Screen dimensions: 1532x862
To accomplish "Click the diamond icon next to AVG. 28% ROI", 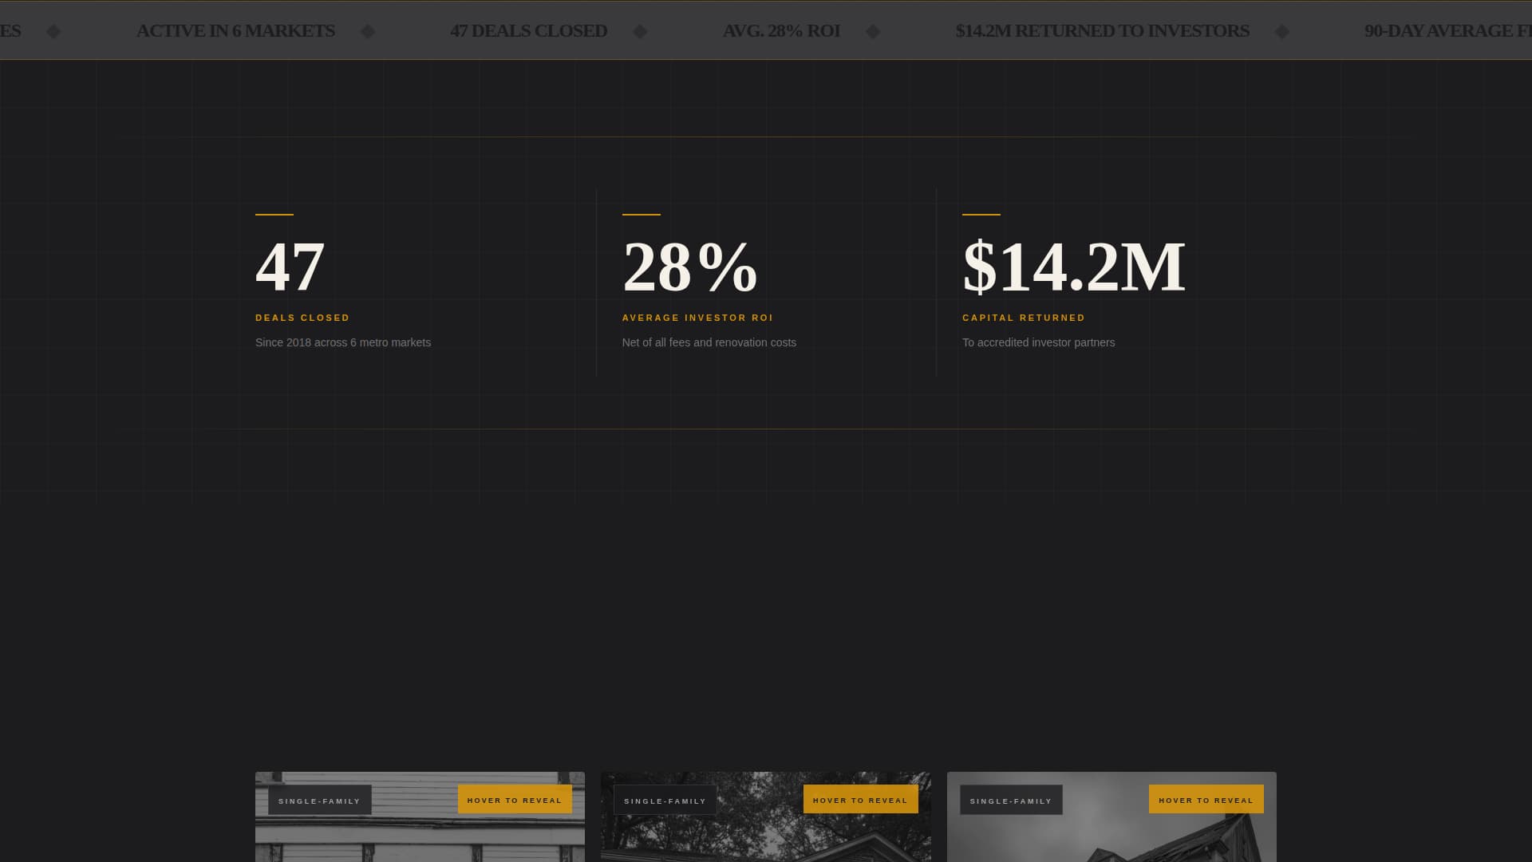I will [x=871, y=31].
